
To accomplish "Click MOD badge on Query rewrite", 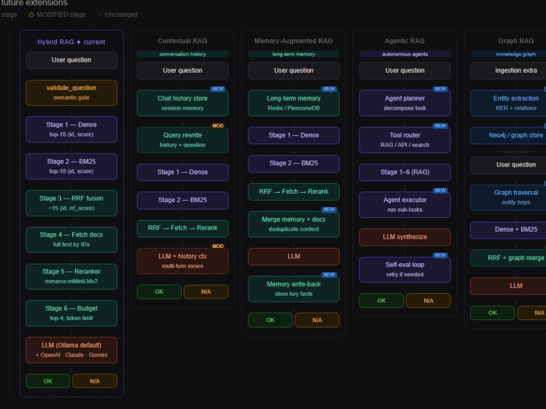I will (x=218, y=126).
